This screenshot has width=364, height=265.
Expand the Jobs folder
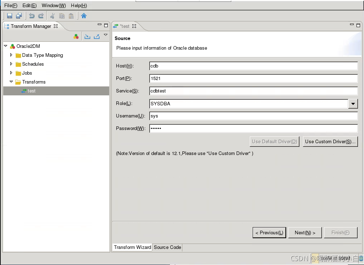pyautogui.click(x=11, y=73)
